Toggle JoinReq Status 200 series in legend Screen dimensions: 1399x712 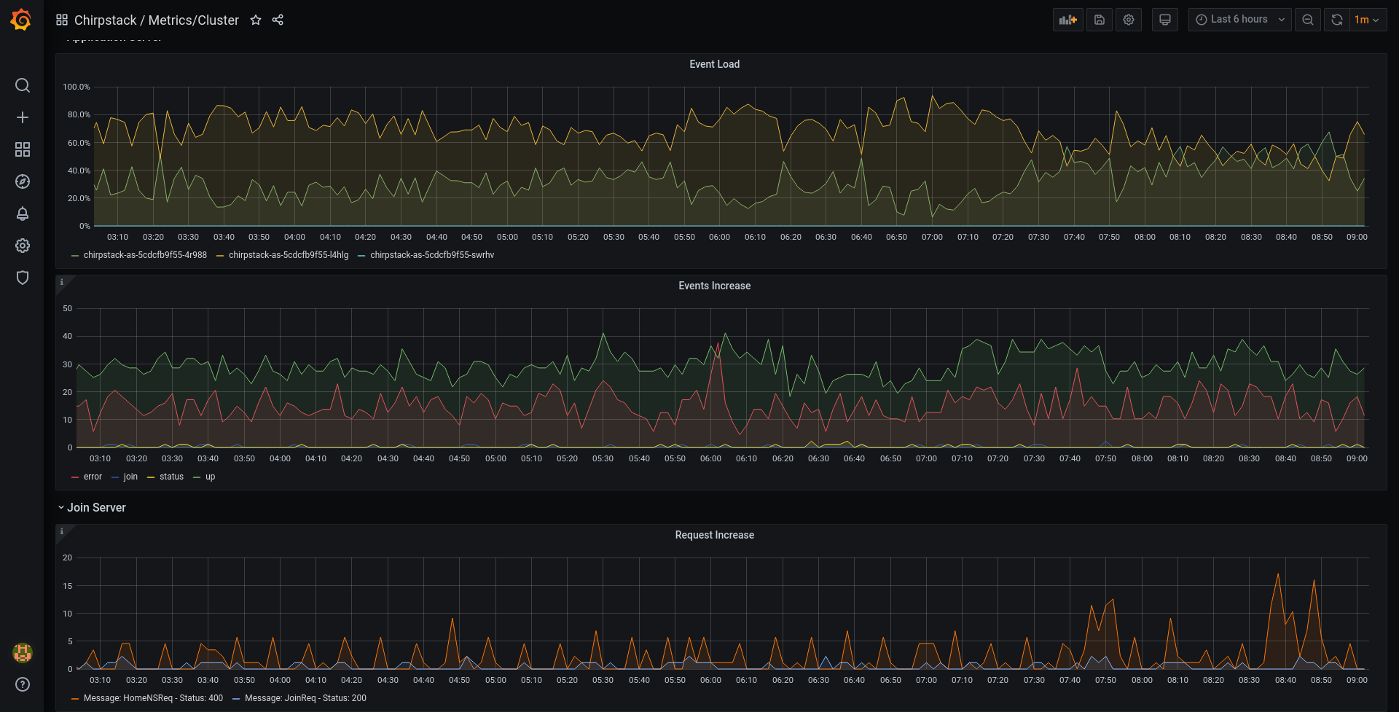click(305, 698)
